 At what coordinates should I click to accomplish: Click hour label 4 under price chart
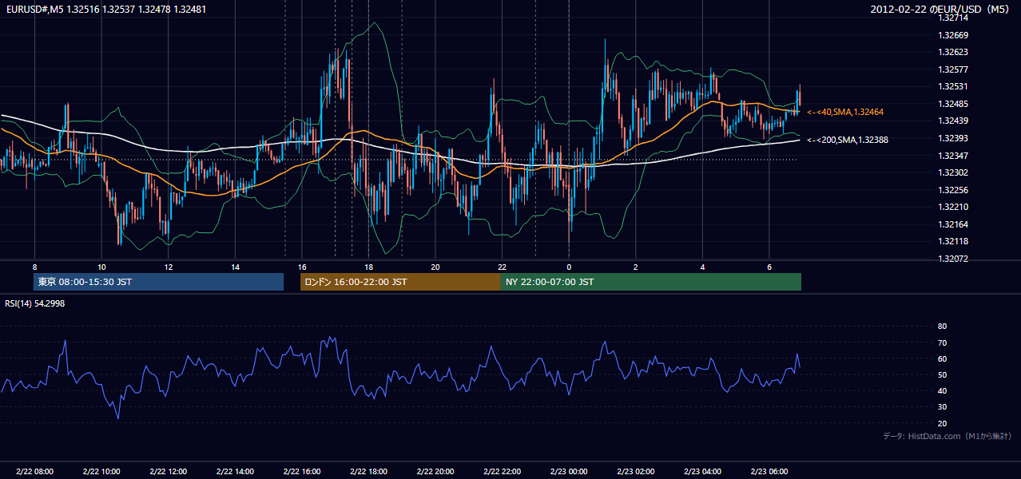point(702,267)
